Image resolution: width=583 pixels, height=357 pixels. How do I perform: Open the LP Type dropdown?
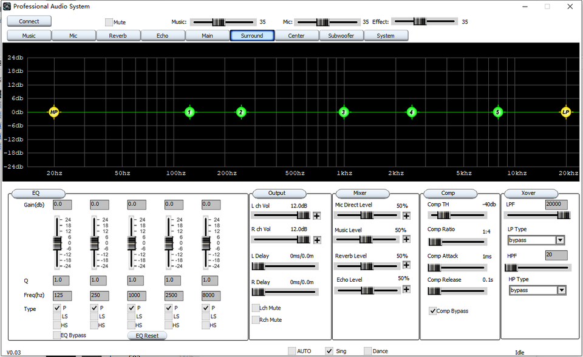click(560, 240)
